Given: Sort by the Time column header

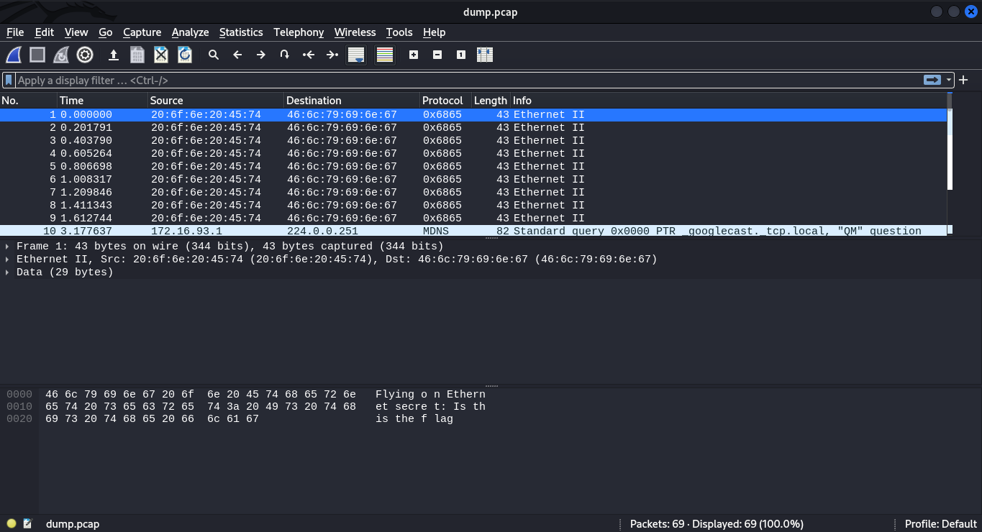Looking at the screenshot, I should coord(102,101).
